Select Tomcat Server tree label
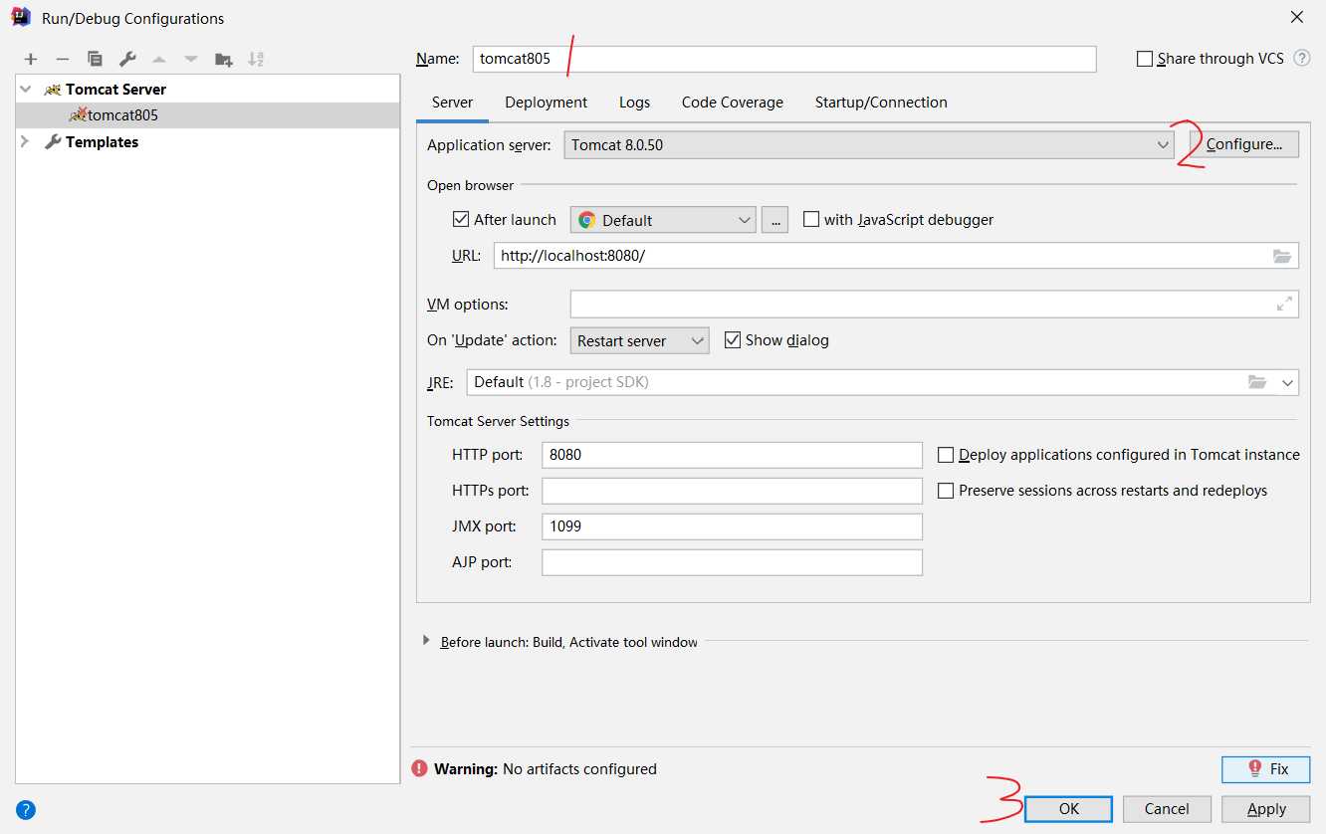This screenshot has height=834, width=1326. [x=115, y=89]
